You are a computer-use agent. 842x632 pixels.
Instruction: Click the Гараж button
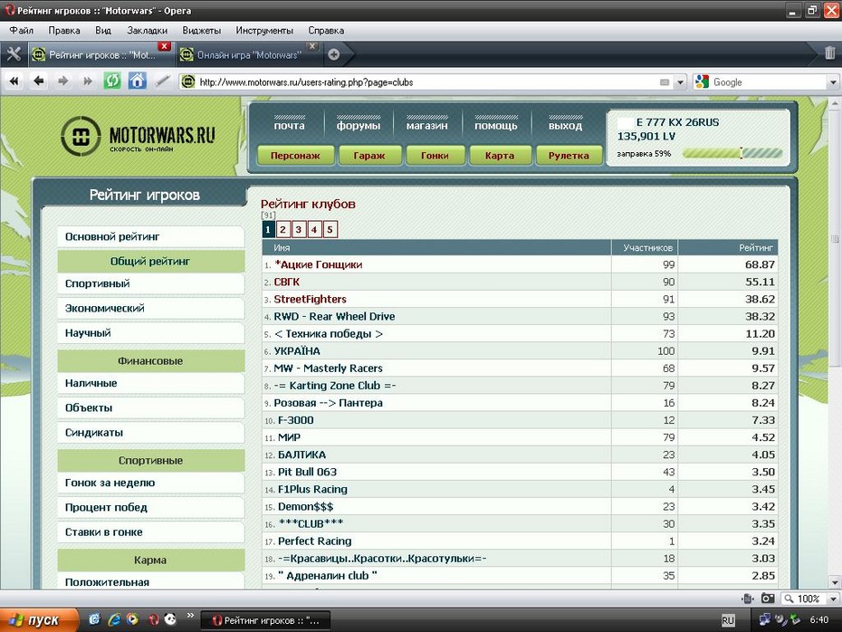[x=369, y=155]
